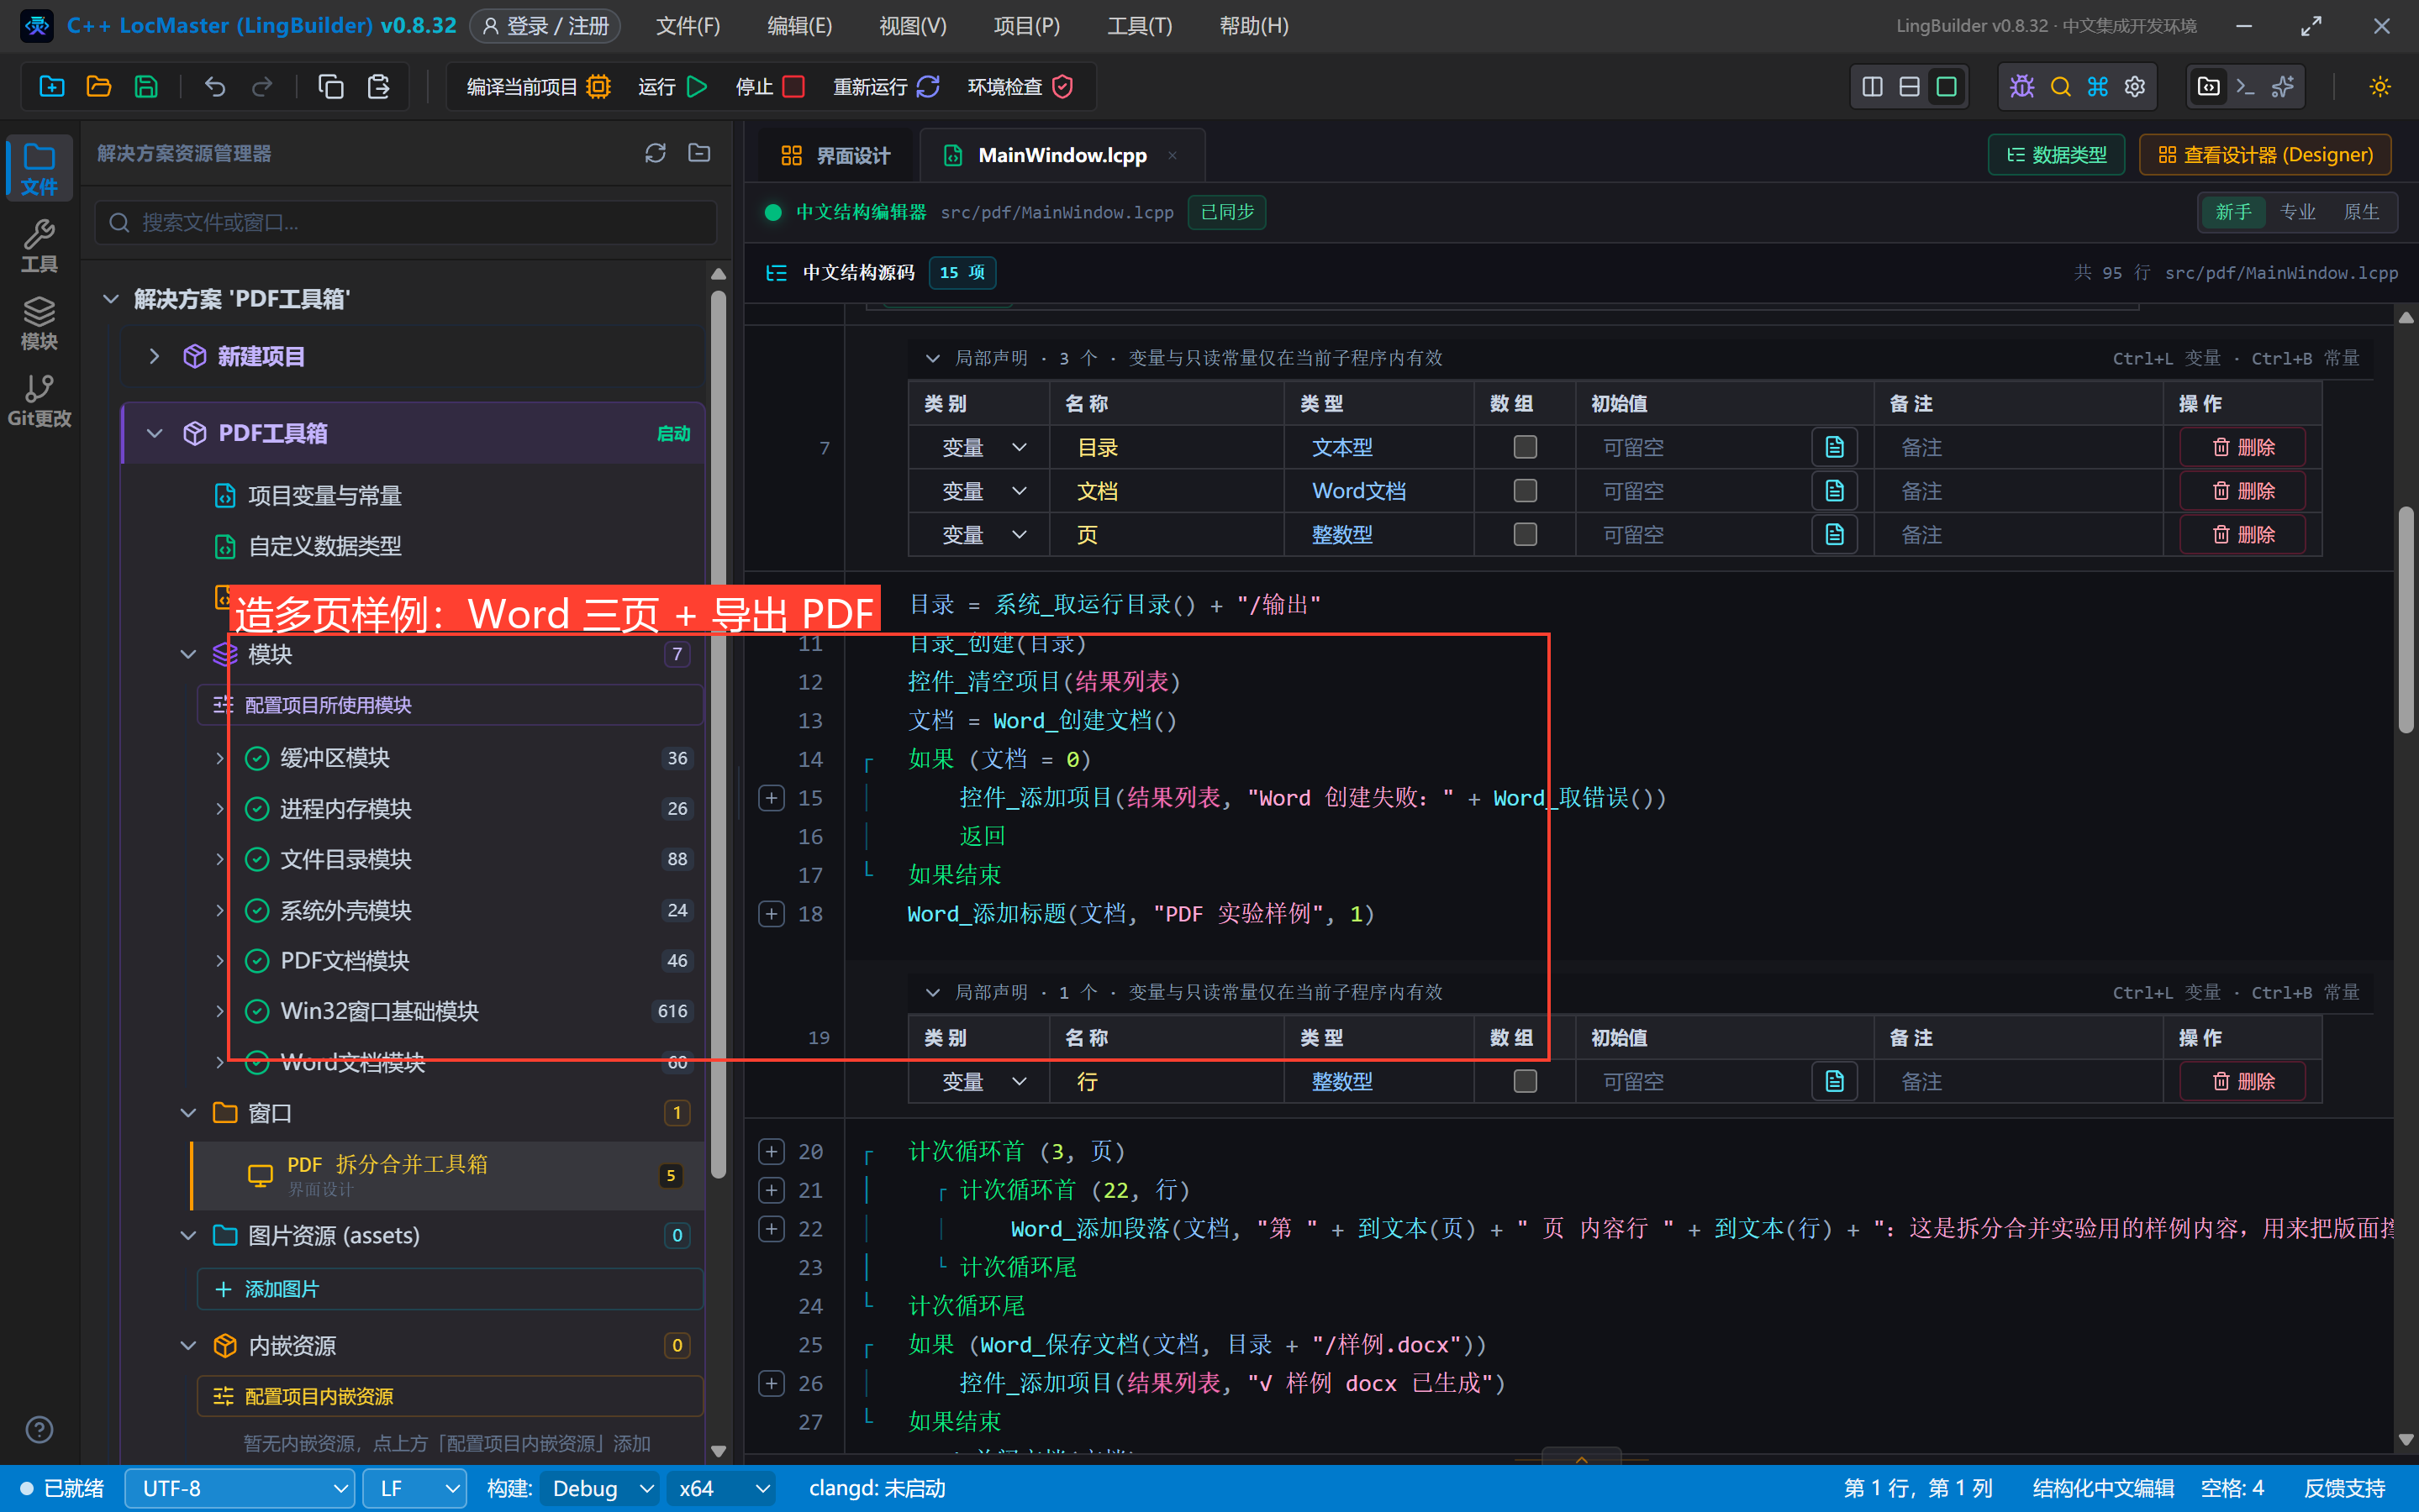This screenshot has width=2419, height=1512.
Task: Open the Git更改 sidebar panel
Action: (39, 400)
